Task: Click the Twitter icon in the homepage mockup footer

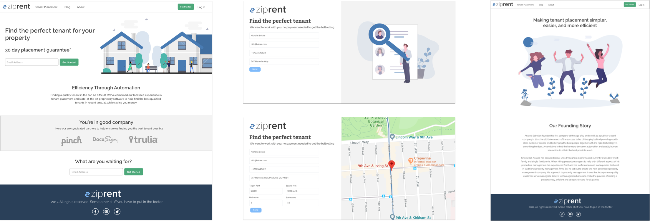Action: (117, 211)
